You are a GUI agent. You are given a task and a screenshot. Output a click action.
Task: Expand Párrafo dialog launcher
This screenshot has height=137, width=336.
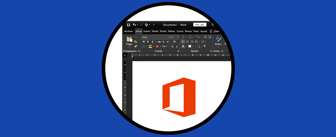click(211, 51)
